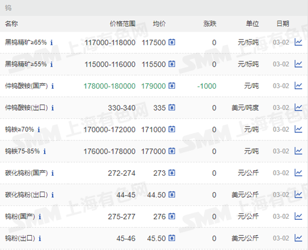Screen dimensions: 308x250
Task: Click info icon beside 碳化钨粉(出口)
Action: [x=53, y=195]
